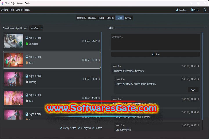Select the SQ03-SH0010 thumbnail

[14, 41]
